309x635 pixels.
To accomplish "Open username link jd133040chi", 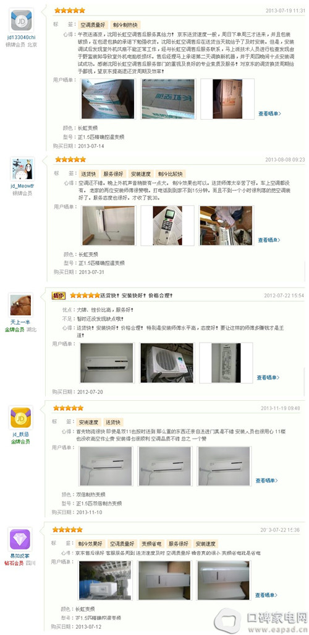I will pos(22,38).
